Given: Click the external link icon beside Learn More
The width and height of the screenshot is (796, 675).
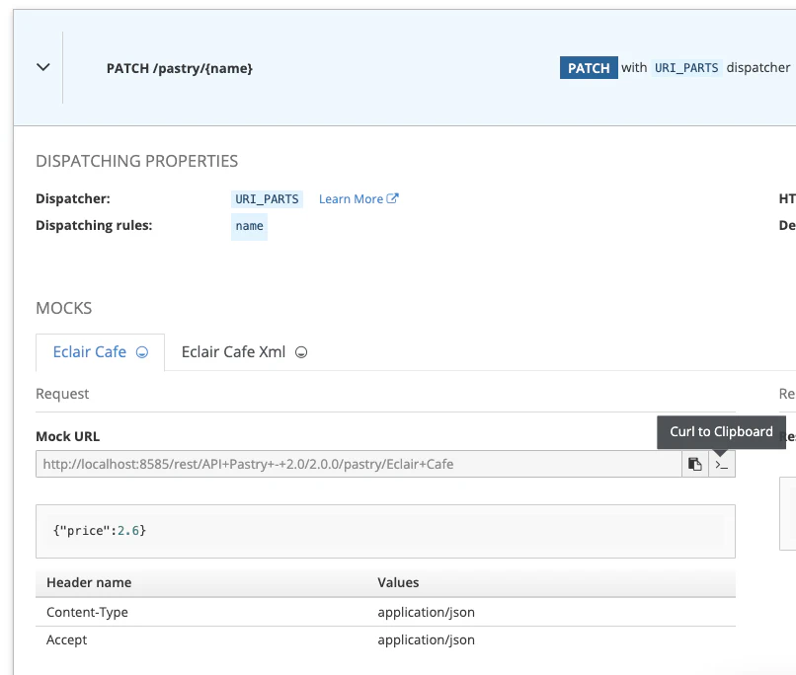Looking at the screenshot, I should coord(393,198).
